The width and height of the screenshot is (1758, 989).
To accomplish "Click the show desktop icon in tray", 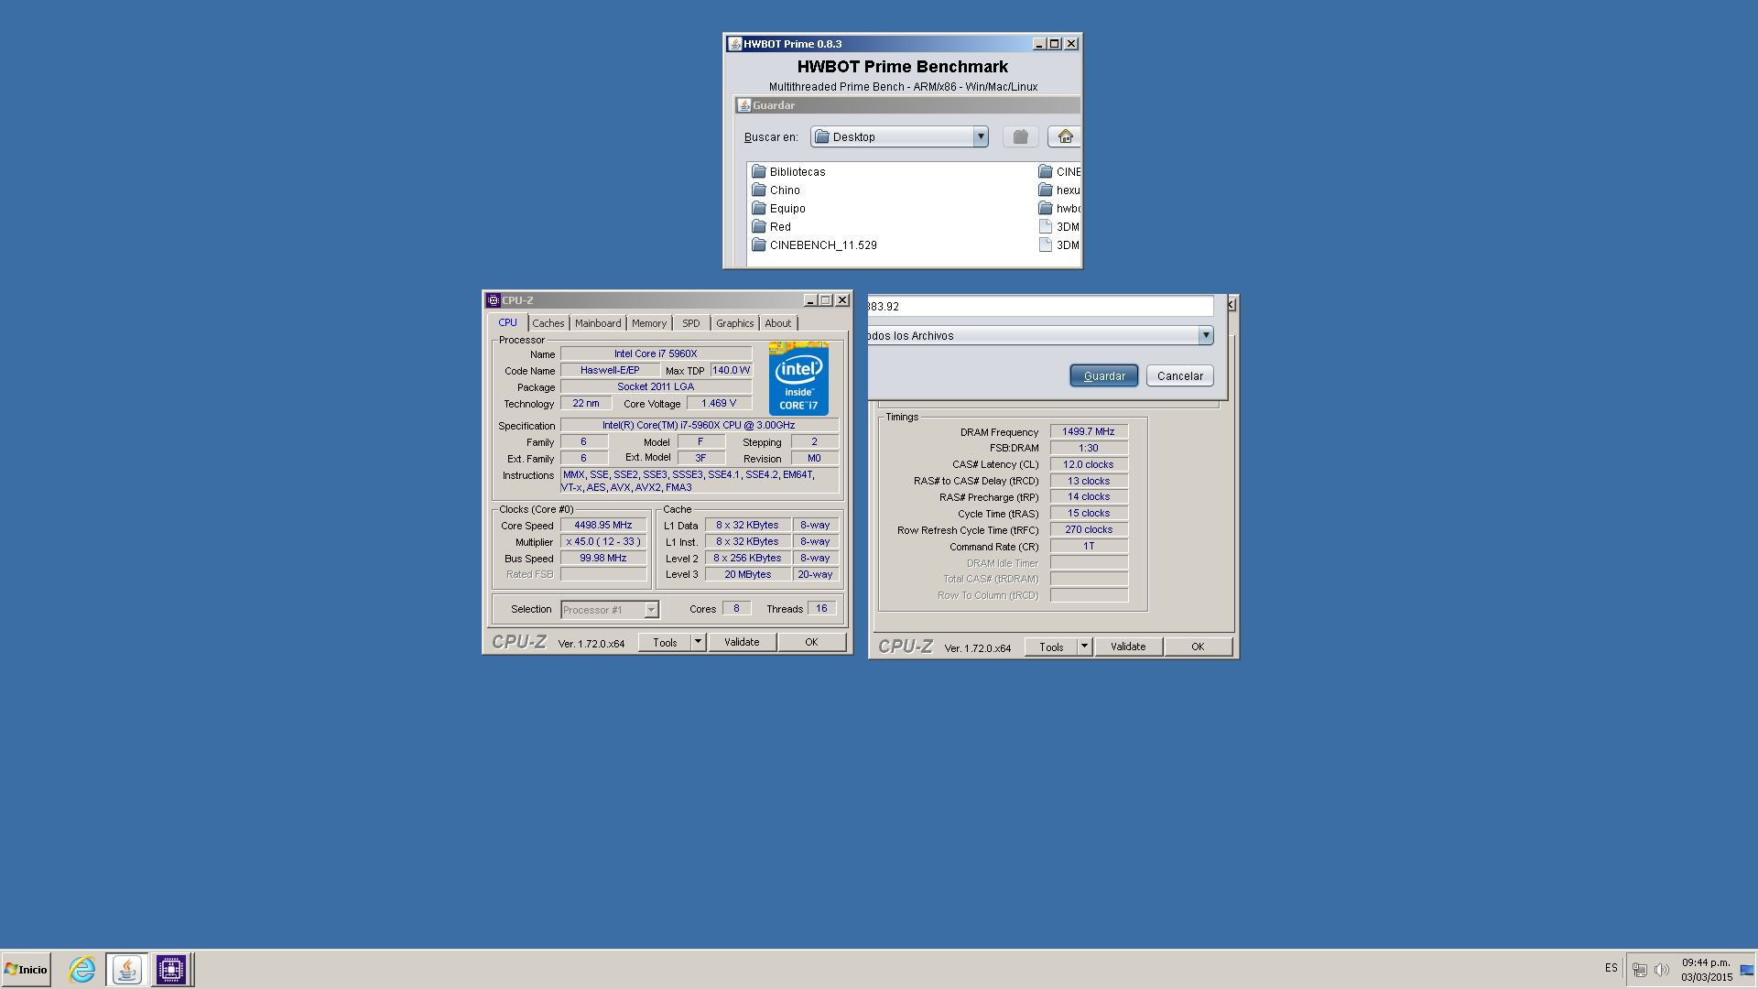I will [x=1747, y=970].
